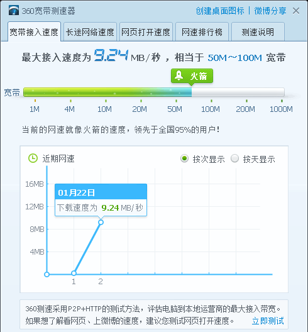
Task: Select the 按次显示 radio button
Action: pos(184,158)
